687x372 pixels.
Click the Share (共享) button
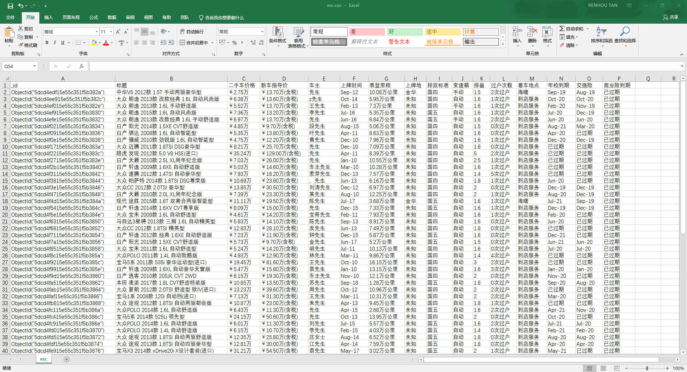click(x=671, y=17)
